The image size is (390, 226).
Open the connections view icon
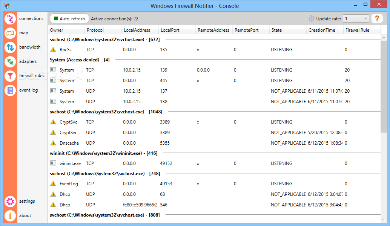pyautogui.click(x=10, y=18)
